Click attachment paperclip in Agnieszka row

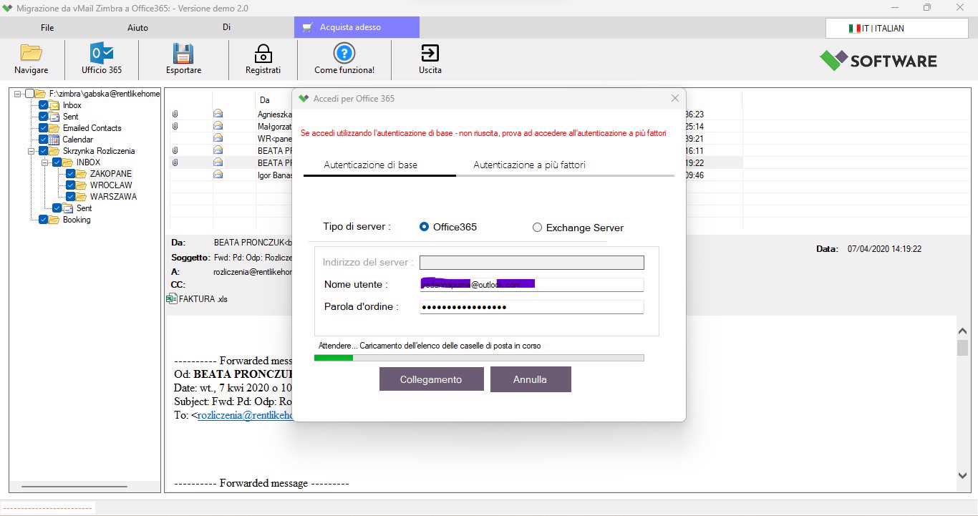pyautogui.click(x=175, y=114)
